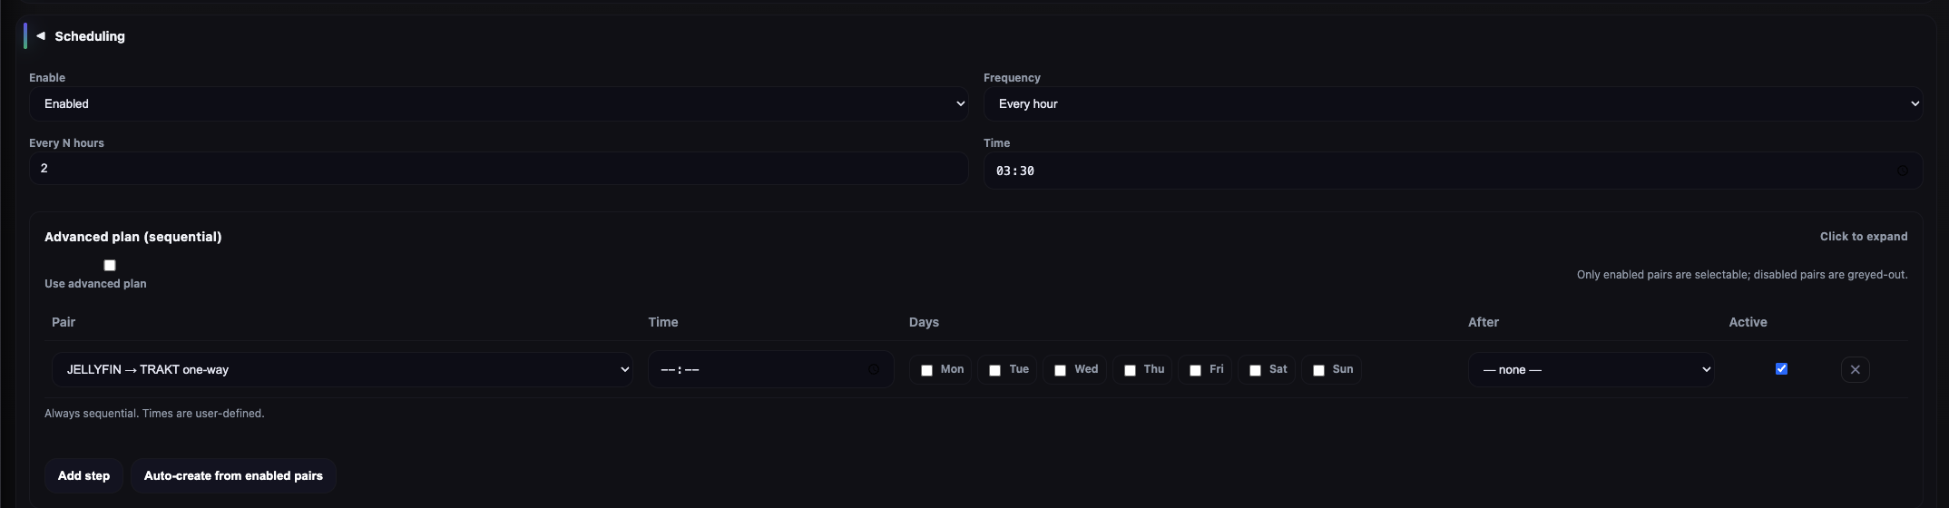Click the Time column header in the plan table

pyautogui.click(x=663, y=322)
